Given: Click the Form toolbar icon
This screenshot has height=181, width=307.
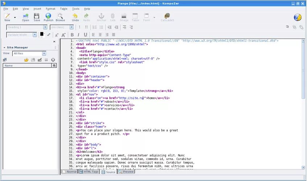Looking at the screenshot, I should click(x=146, y=17).
